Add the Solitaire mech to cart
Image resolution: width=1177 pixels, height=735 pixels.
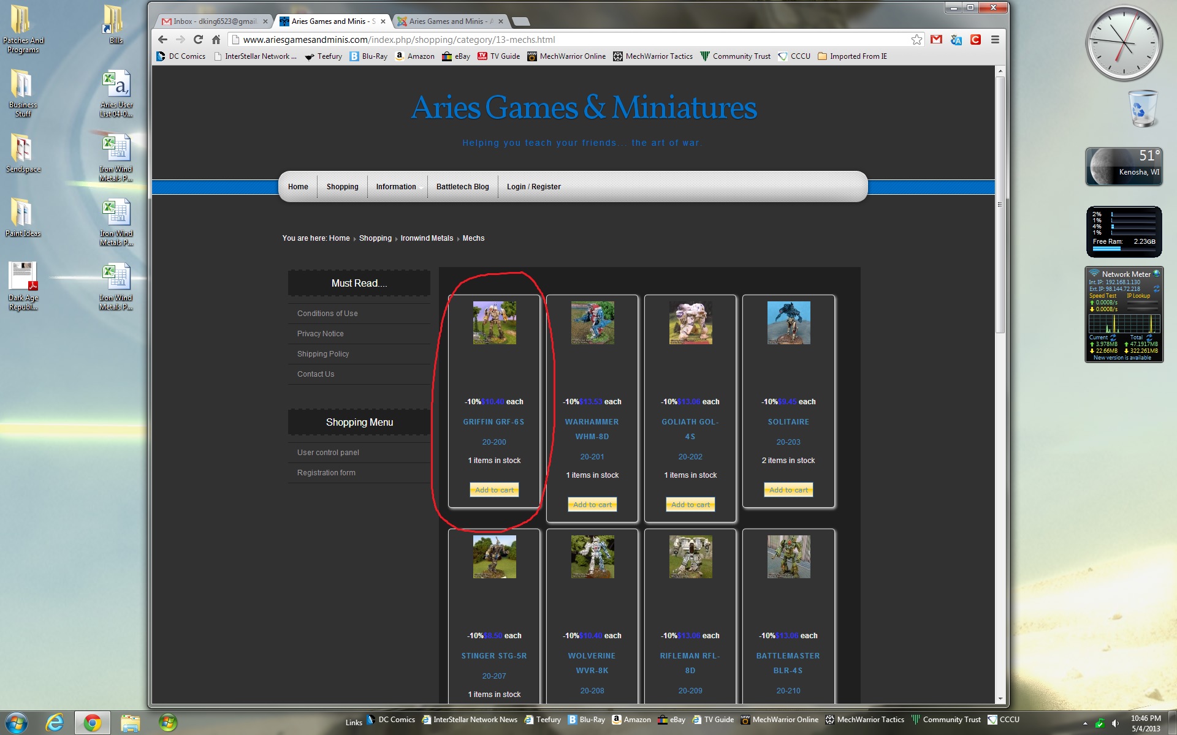pos(788,490)
